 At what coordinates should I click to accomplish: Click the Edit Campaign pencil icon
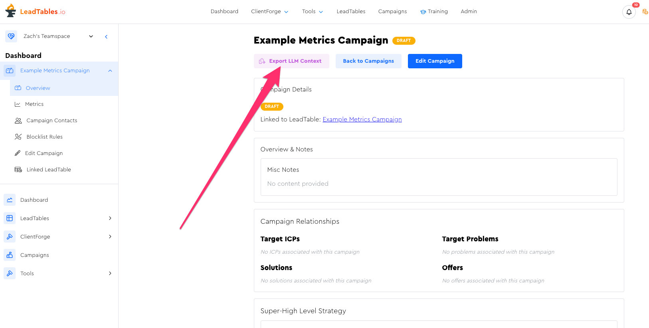[18, 153]
